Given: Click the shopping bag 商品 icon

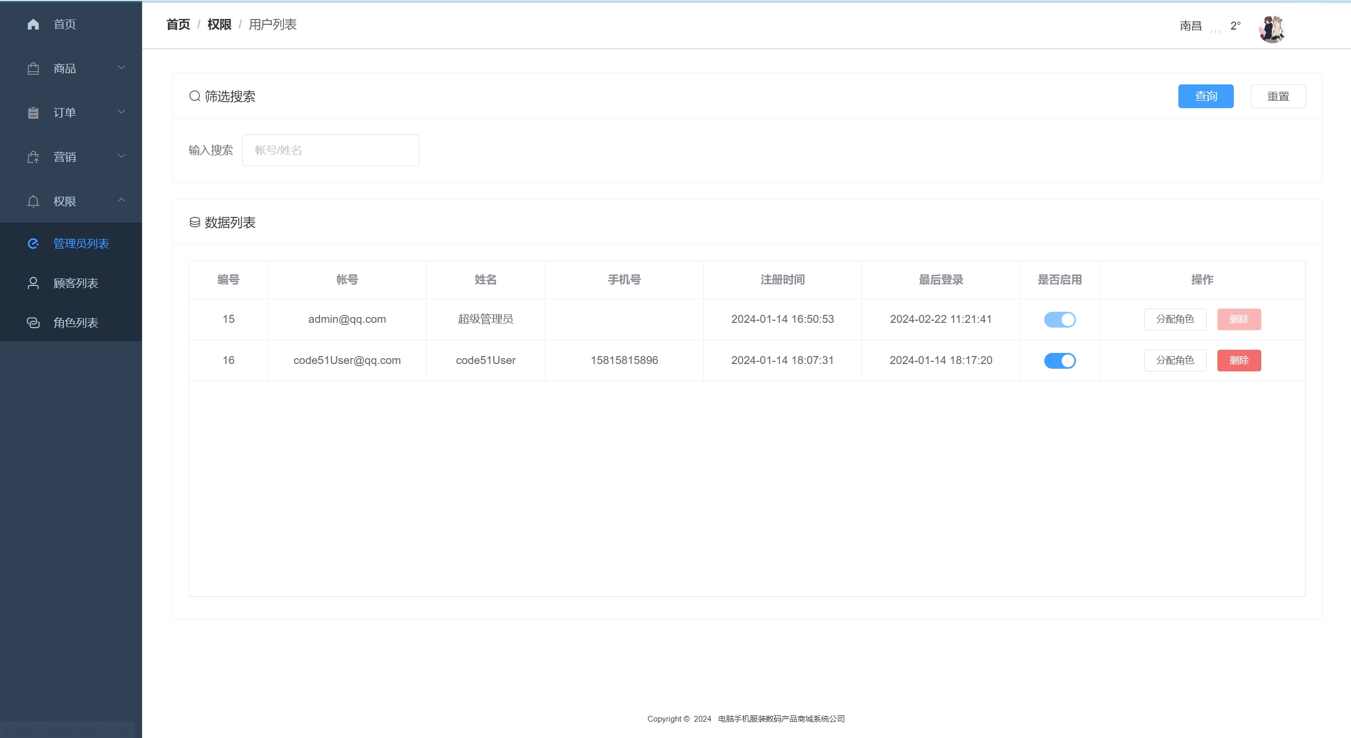Looking at the screenshot, I should (x=33, y=69).
